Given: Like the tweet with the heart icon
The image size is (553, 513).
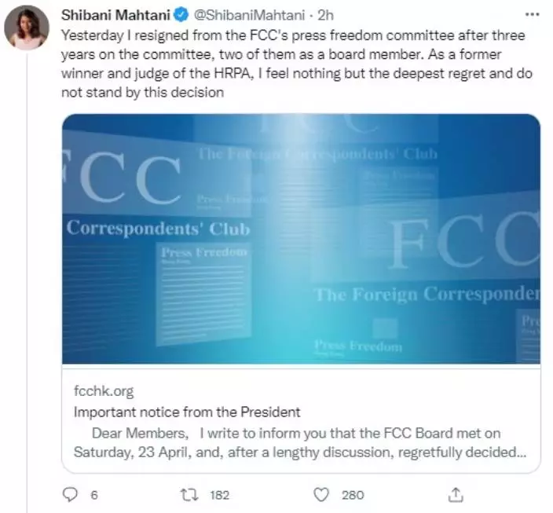Looking at the screenshot, I should click(320, 494).
